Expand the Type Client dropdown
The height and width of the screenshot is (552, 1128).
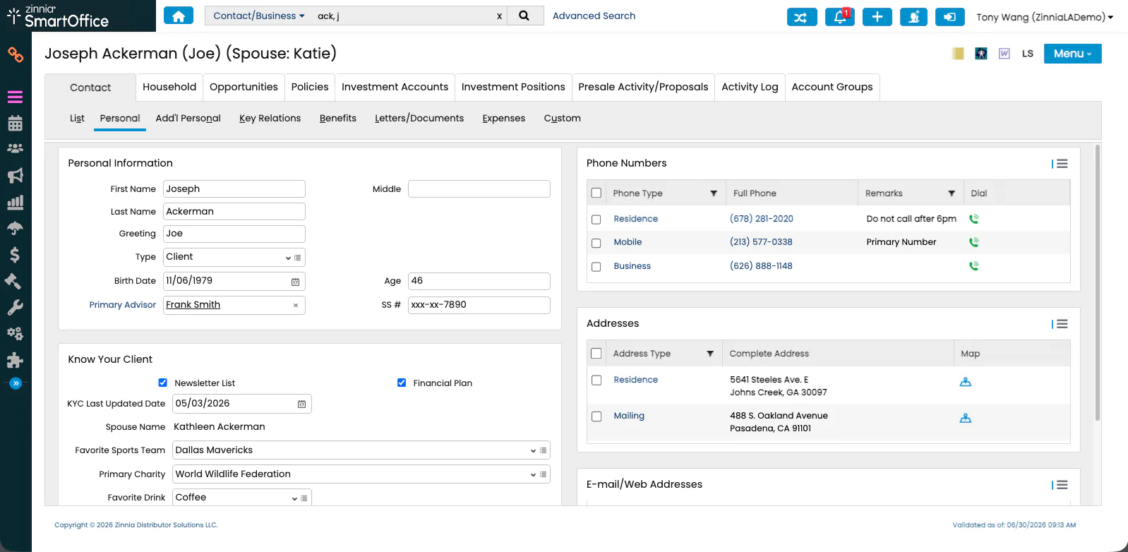point(288,258)
